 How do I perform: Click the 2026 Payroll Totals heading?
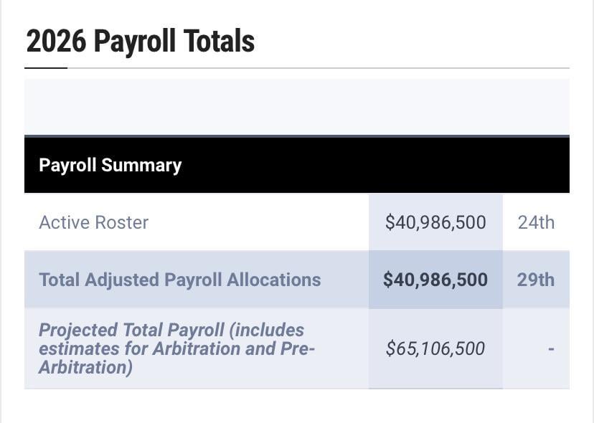[140, 42]
